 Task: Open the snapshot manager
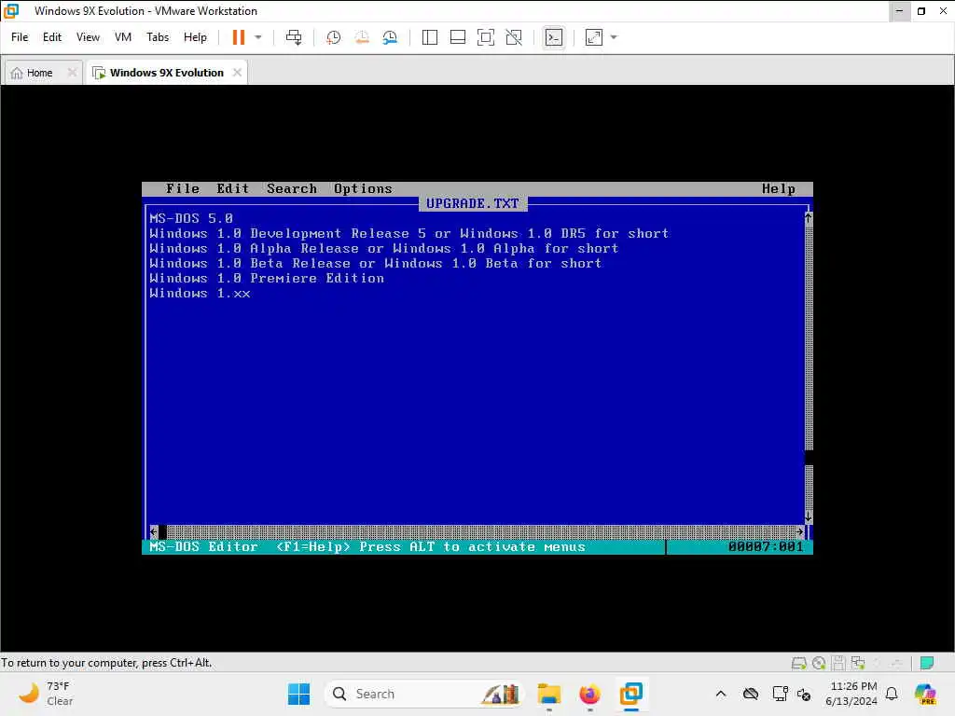[x=390, y=37]
